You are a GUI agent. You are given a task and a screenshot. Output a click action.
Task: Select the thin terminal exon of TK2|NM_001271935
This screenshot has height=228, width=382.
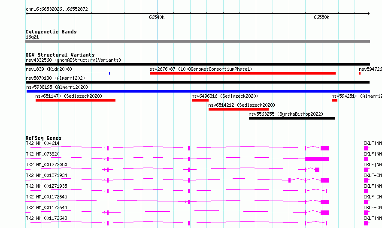coord(326,191)
